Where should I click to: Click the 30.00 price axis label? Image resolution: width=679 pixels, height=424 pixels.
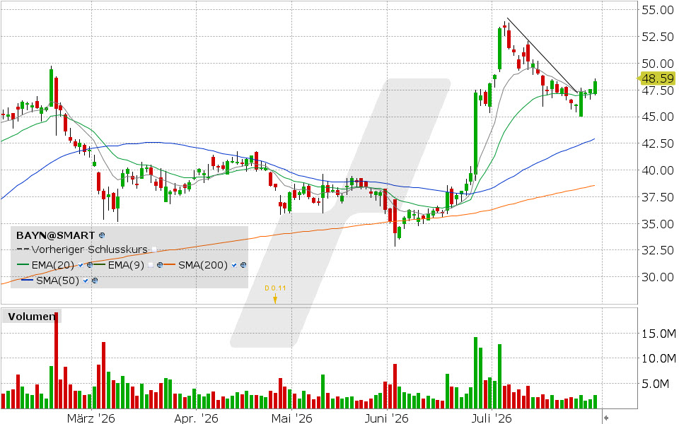[658, 277]
